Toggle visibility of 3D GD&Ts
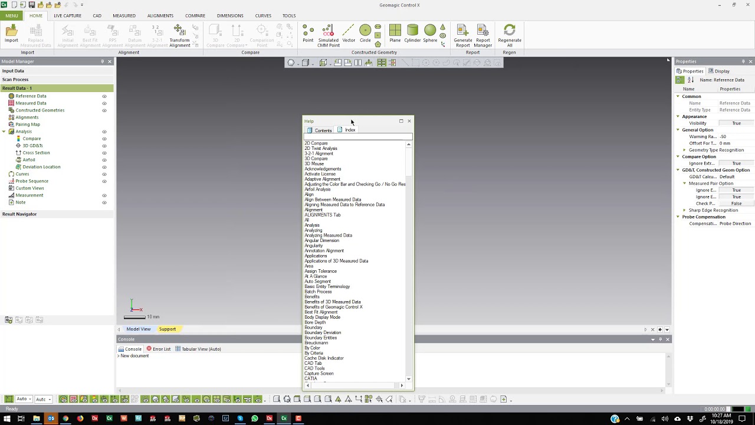The width and height of the screenshot is (755, 425). pyautogui.click(x=104, y=146)
